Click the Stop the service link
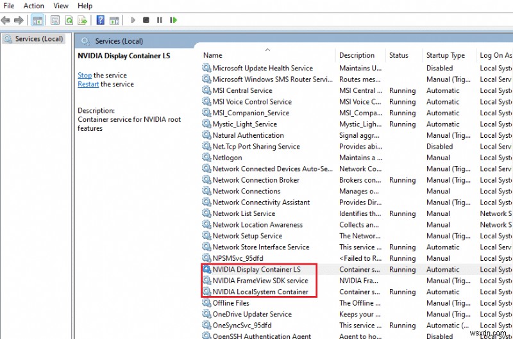Screen dimensions: 513x339 [x=85, y=75]
